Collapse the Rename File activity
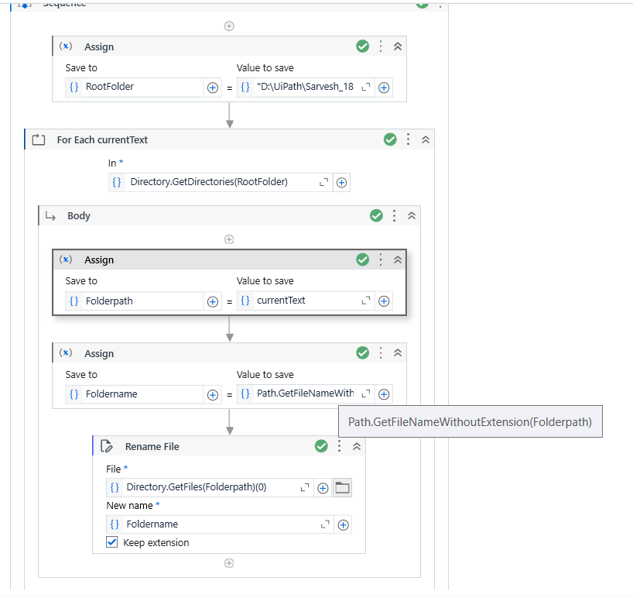 (x=356, y=446)
